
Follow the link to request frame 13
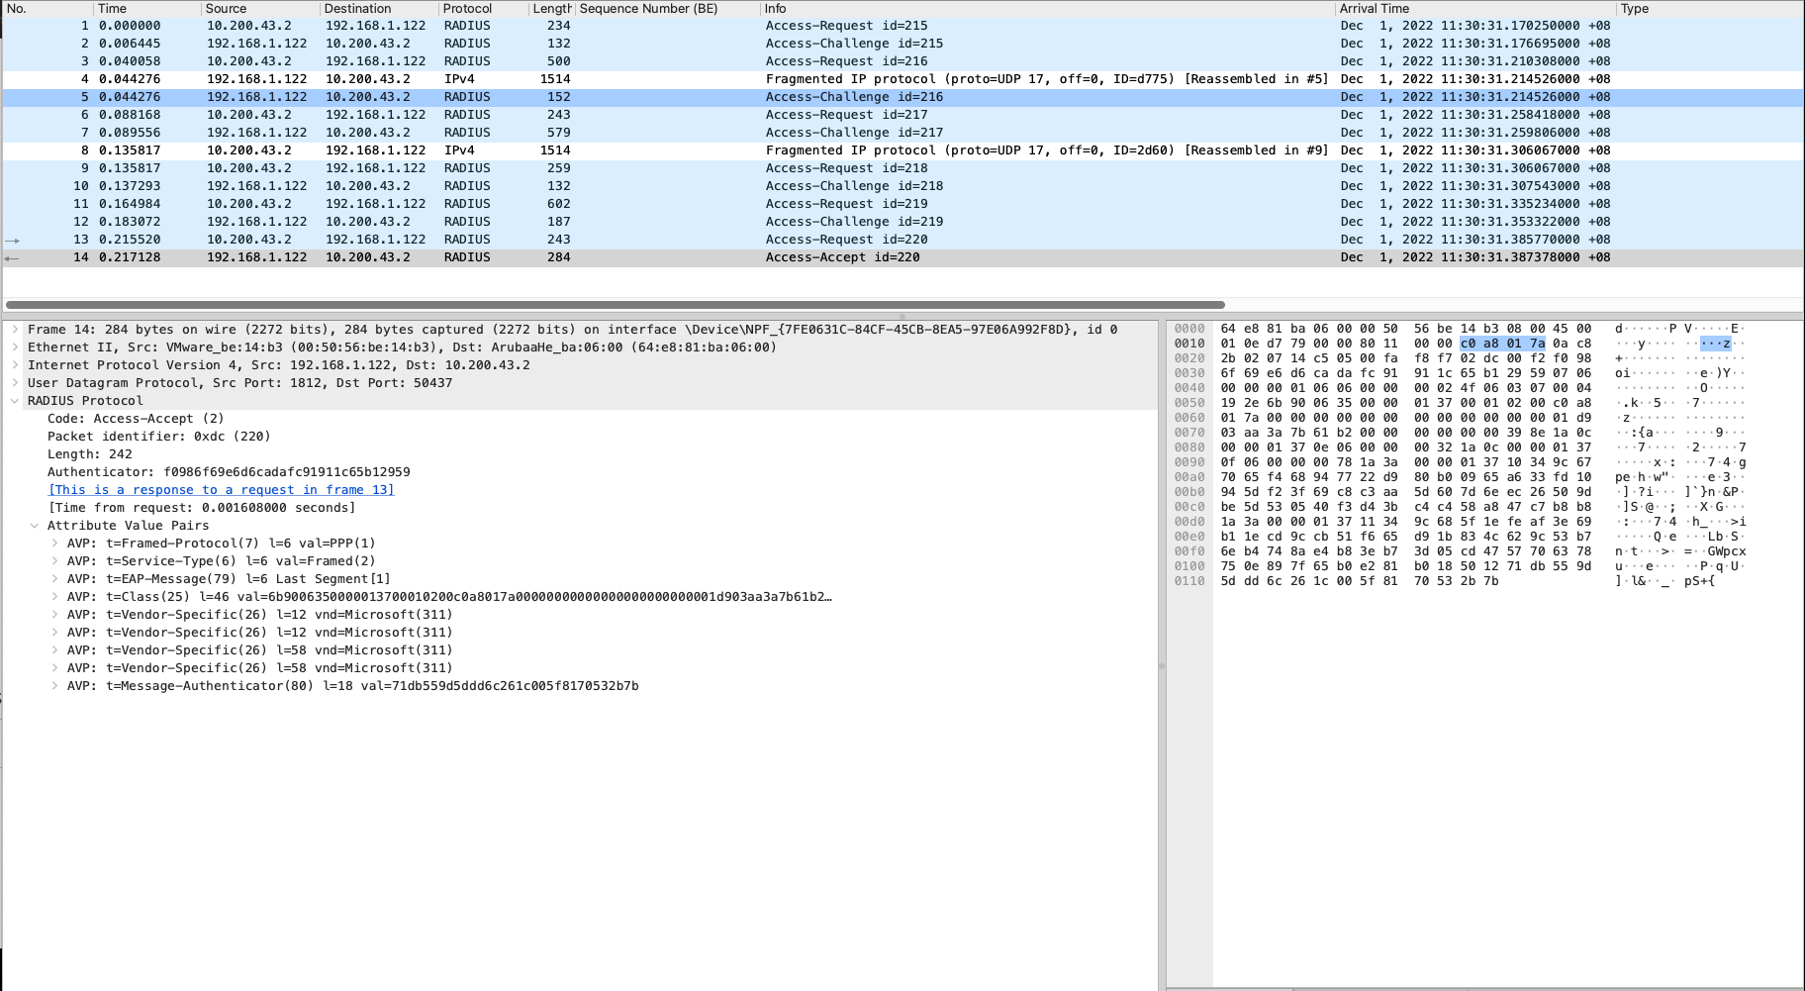pyautogui.click(x=220, y=489)
